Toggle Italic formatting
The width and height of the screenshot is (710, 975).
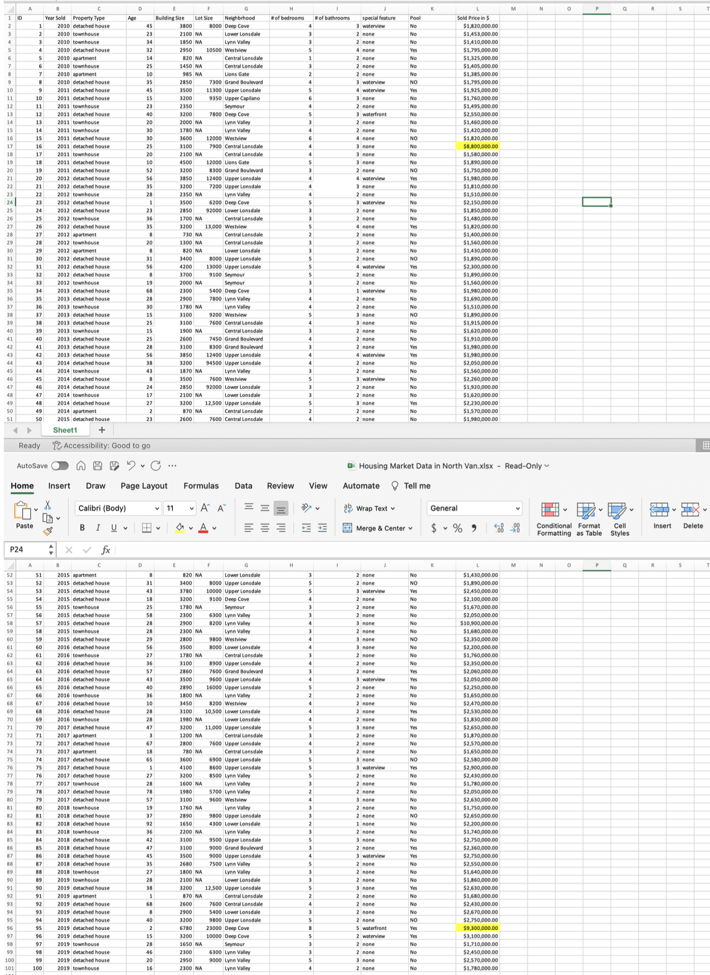pos(98,528)
